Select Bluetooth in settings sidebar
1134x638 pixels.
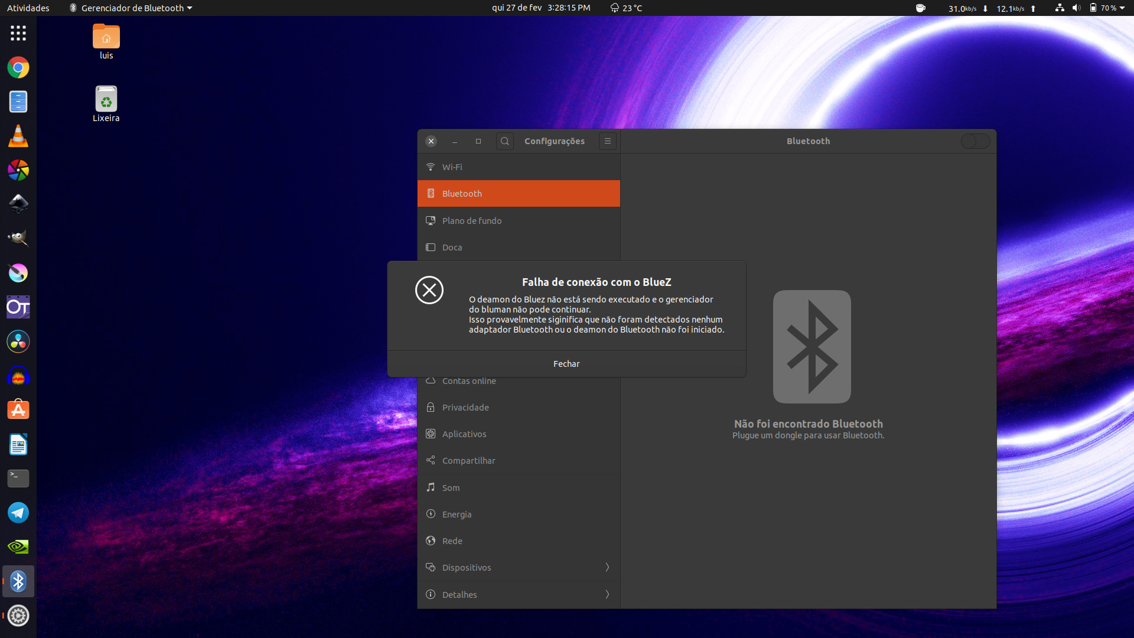pos(519,194)
